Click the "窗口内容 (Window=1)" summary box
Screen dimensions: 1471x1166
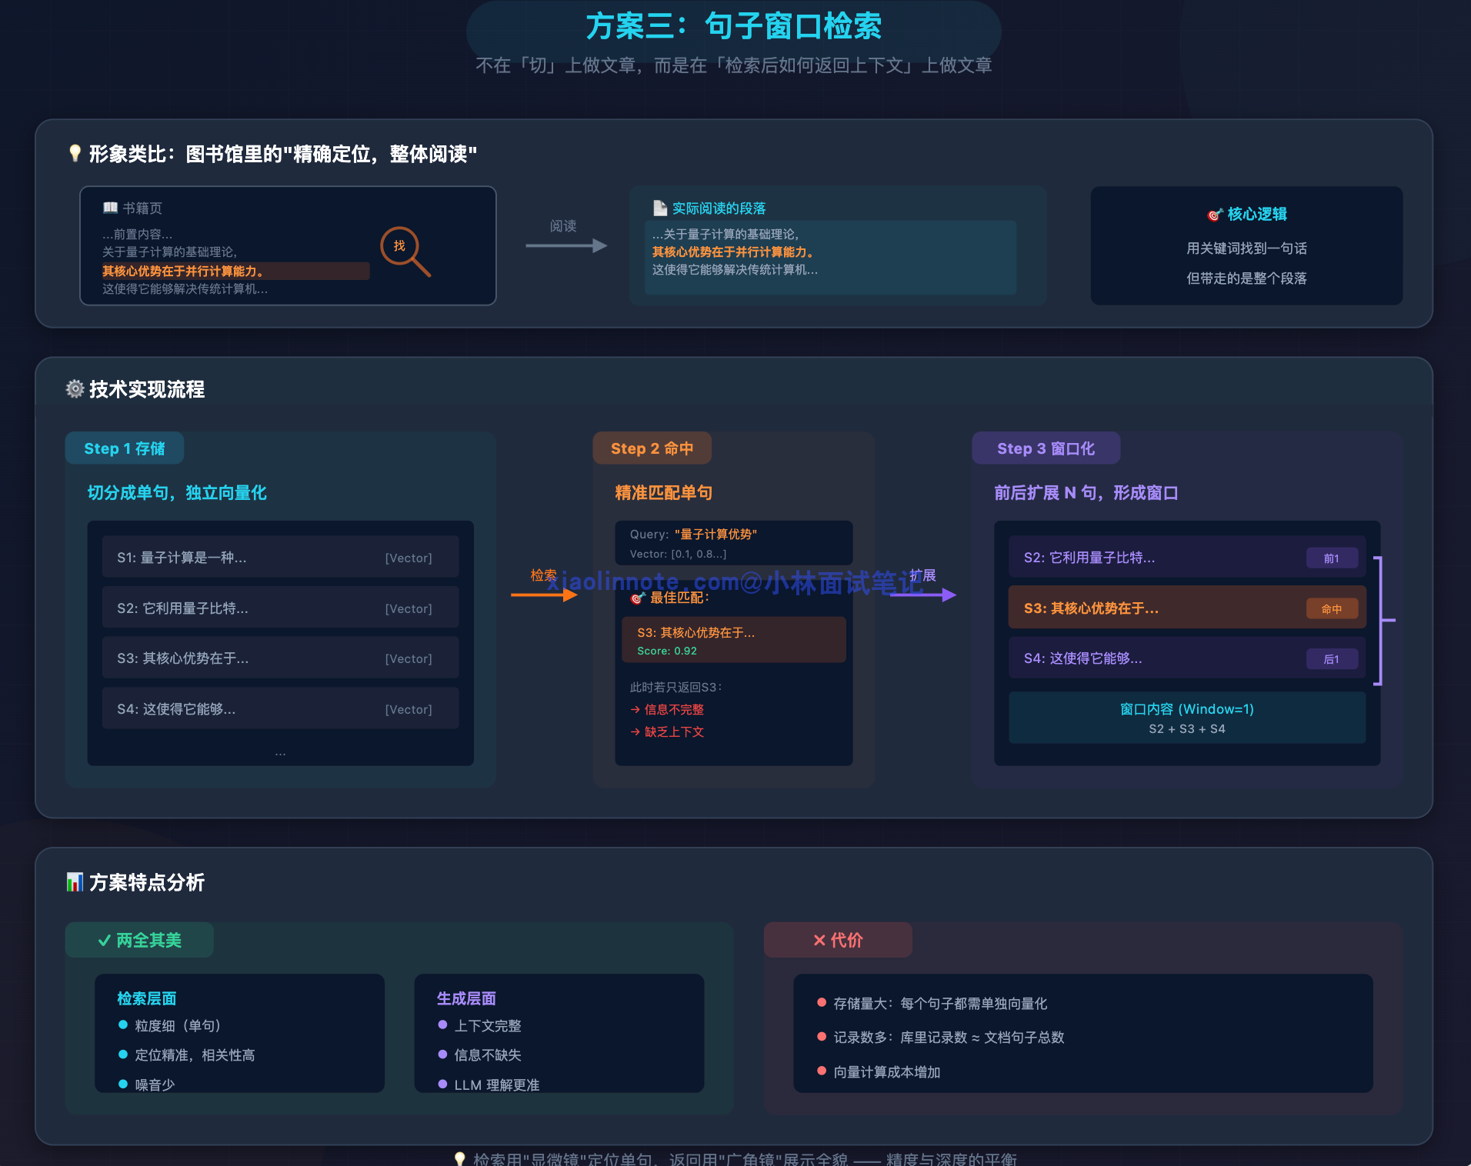click(x=1186, y=718)
